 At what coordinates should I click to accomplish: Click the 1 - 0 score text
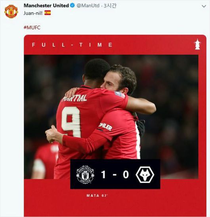115,174
